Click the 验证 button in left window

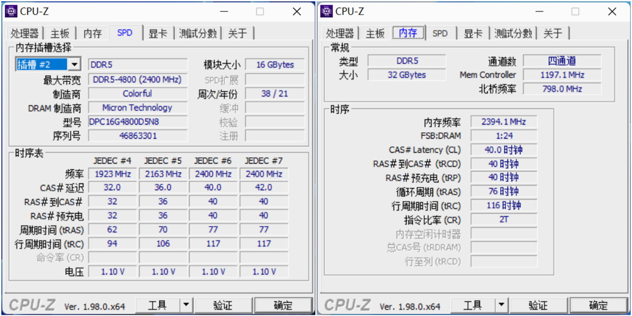[x=223, y=305]
